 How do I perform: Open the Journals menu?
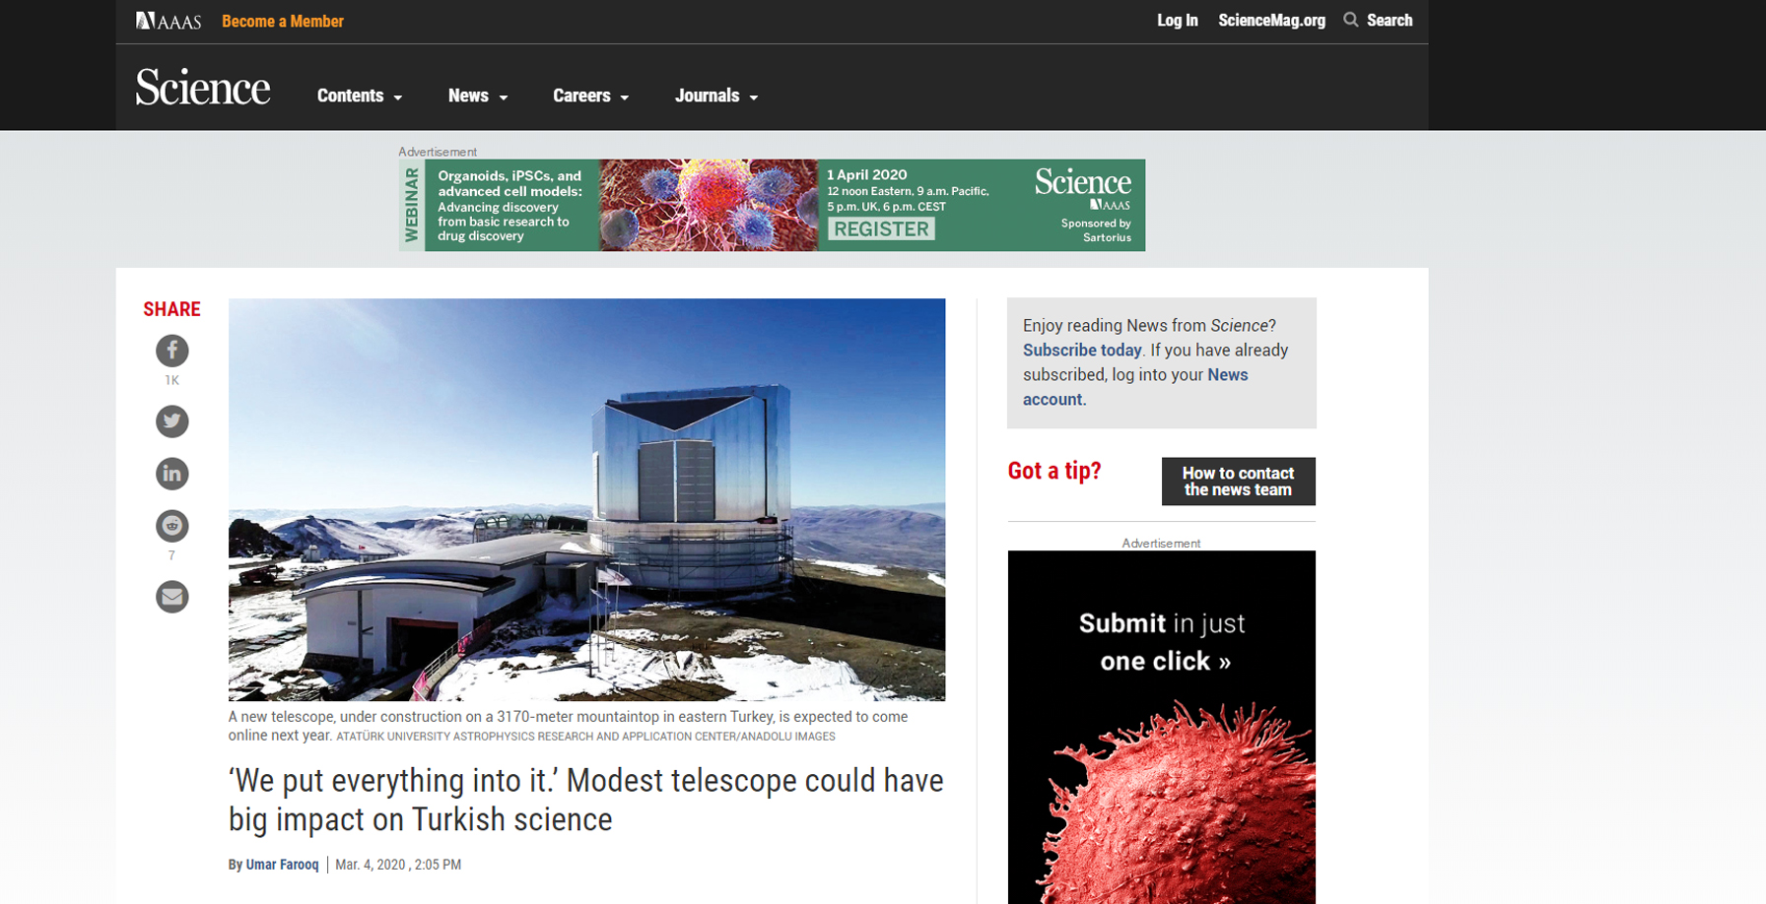(715, 96)
